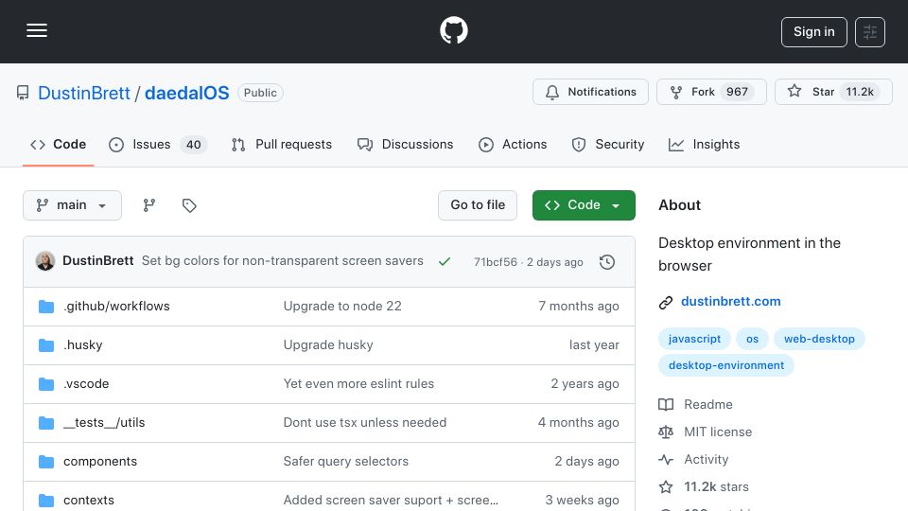Open the Actions tab

pyautogui.click(x=513, y=144)
